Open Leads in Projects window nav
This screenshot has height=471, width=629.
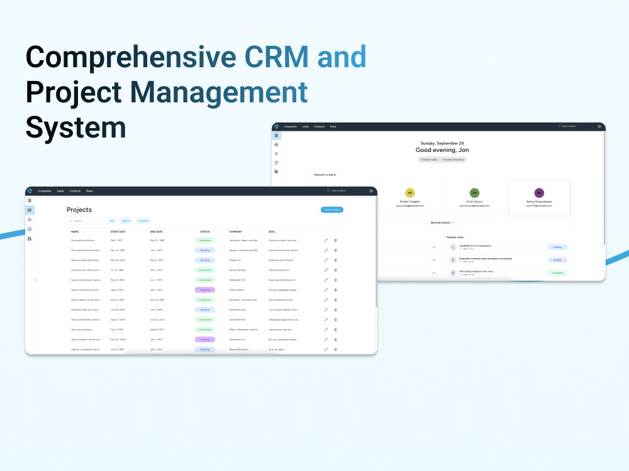coord(60,191)
